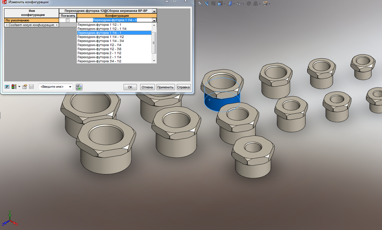
Task: Click the View Settings icon at toolbar right
Action: [x=265, y=4]
